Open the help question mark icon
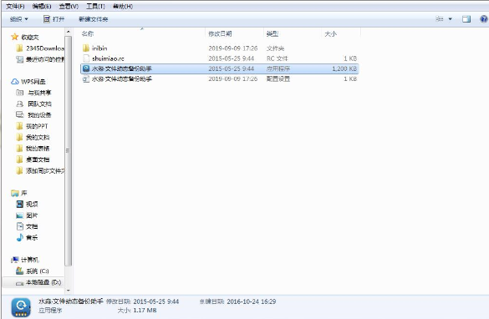 tap(484, 19)
